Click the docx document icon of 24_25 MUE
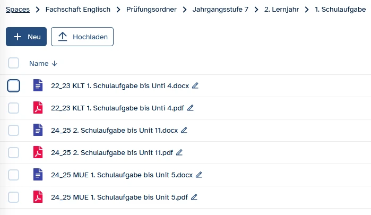Viewport: 371px width, 215px height. [x=37, y=175]
